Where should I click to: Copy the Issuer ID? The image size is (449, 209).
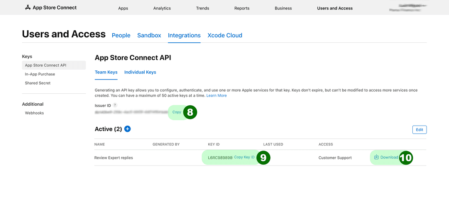point(177,112)
